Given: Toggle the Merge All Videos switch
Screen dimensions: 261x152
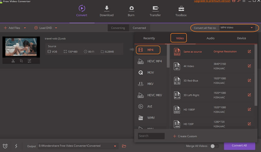Looking at the screenshot, I should [x=214, y=146].
